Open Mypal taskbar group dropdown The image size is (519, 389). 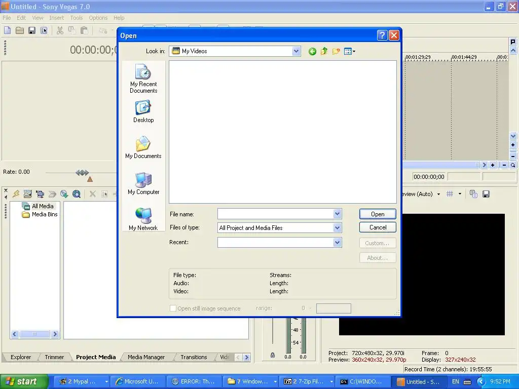pyautogui.click(x=106, y=381)
